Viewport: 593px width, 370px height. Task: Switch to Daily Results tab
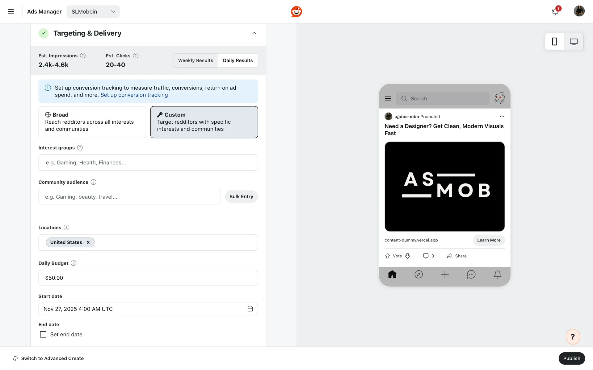(x=238, y=60)
